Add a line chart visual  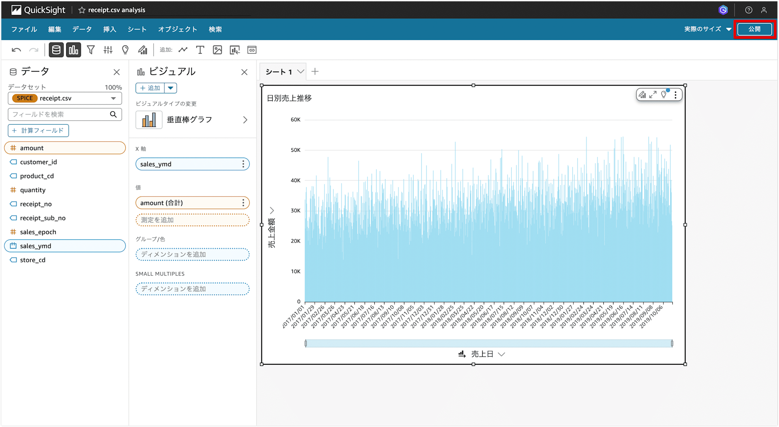(x=183, y=50)
